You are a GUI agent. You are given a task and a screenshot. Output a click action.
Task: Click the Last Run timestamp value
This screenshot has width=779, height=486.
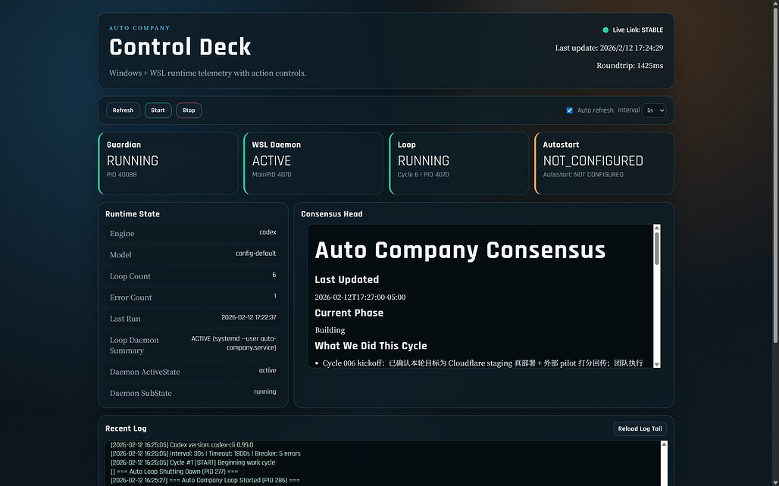(x=249, y=318)
